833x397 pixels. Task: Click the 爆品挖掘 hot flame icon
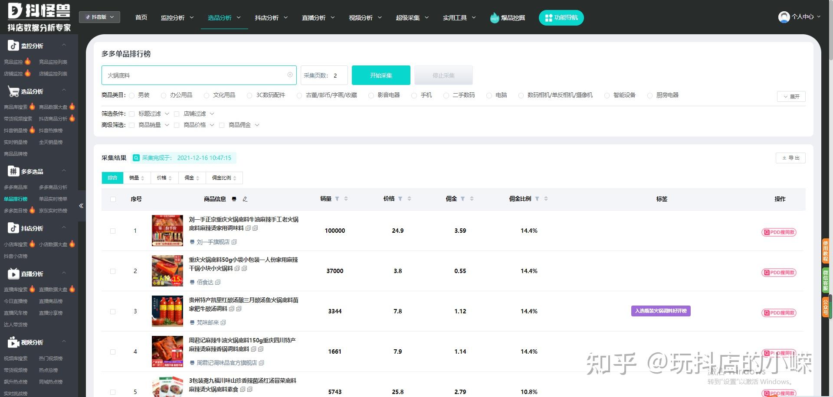pyautogui.click(x=495, y=18)
